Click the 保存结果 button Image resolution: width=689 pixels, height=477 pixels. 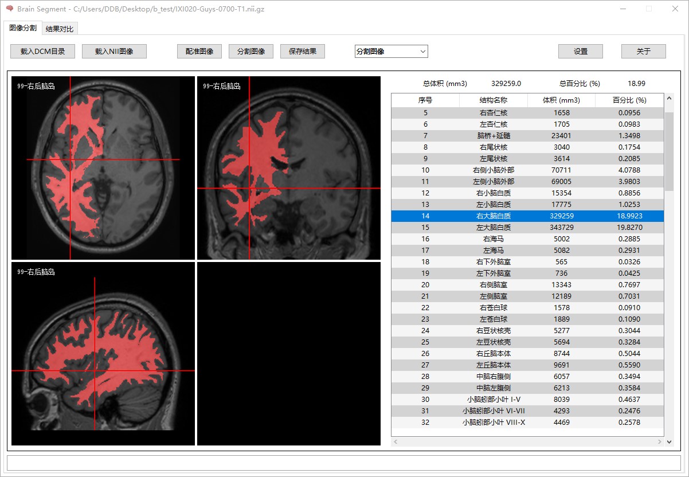(x=303, y=51)
